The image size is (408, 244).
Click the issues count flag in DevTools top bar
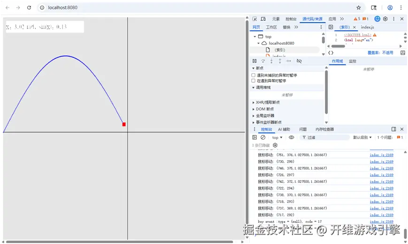[x=366, y=19]
